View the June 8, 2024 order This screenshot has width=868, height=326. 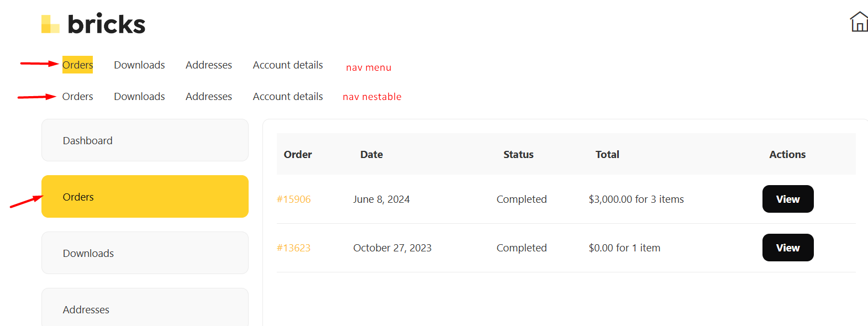(x=788, y=199)
